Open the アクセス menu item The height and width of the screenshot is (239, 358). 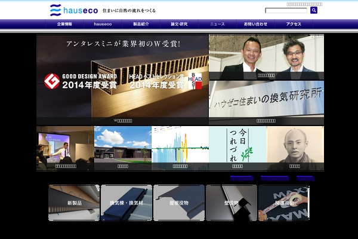point(294,24)
